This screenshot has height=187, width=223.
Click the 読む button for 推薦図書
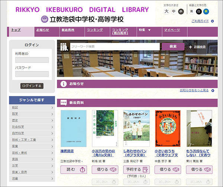(74, 169)
